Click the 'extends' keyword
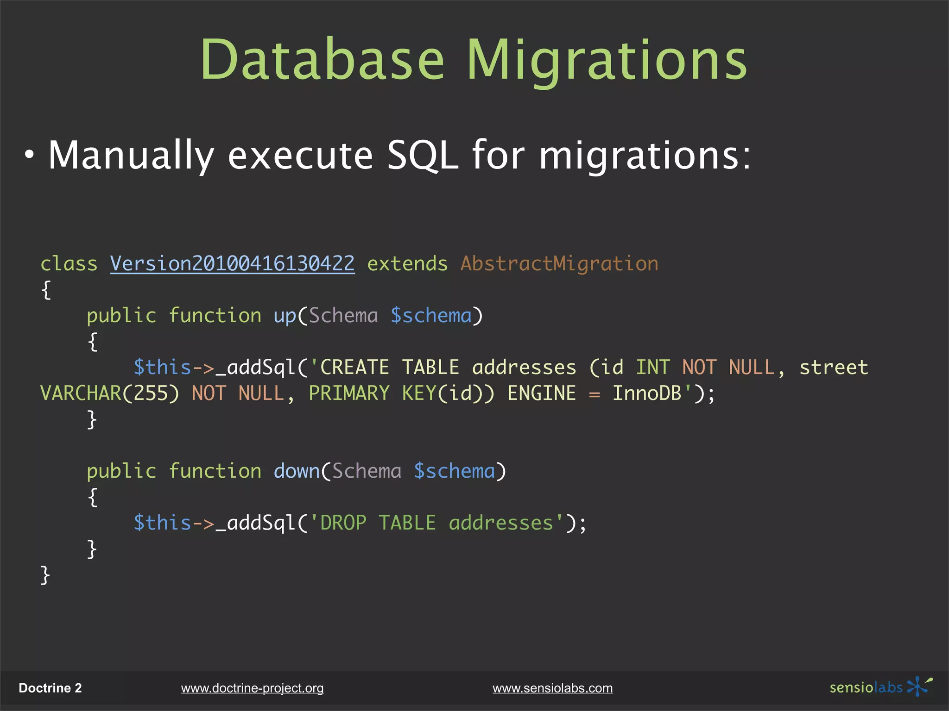 click(407, 264)
